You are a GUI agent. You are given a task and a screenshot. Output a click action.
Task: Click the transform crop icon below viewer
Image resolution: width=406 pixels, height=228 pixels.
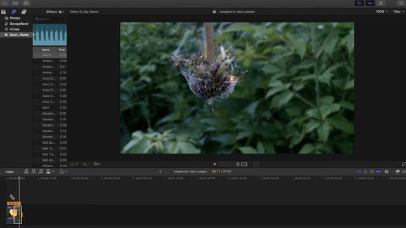72,164
